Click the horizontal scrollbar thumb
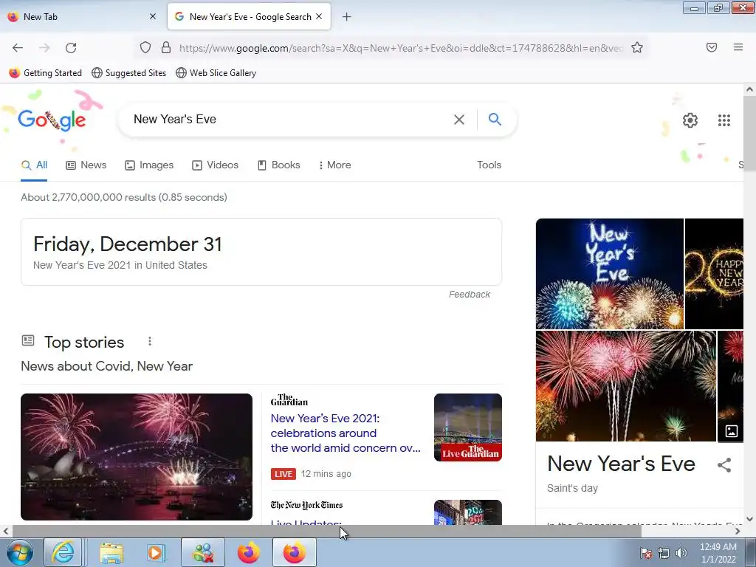The image size is (756, 567). 327,532
